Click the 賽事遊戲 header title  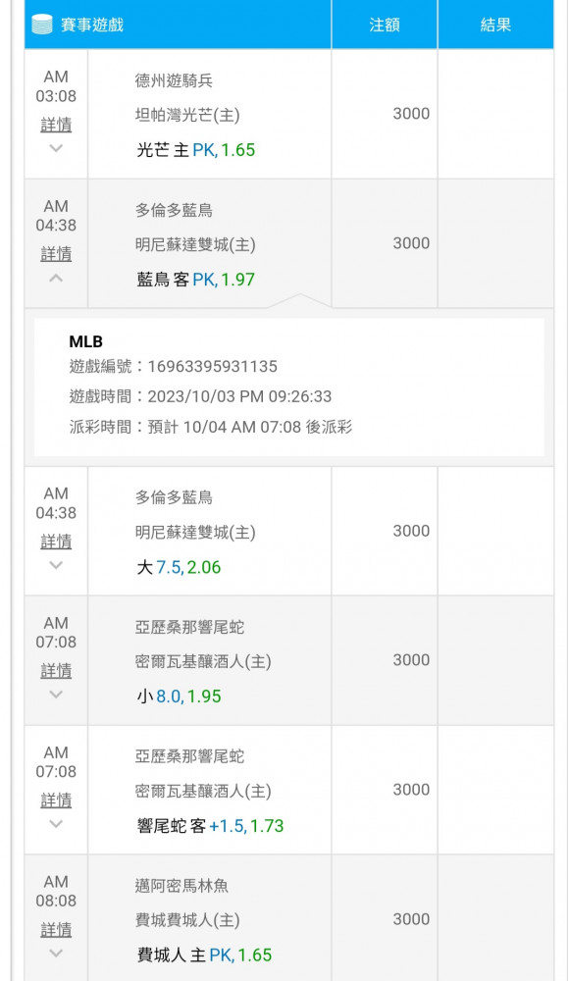(x=92, y=26)
